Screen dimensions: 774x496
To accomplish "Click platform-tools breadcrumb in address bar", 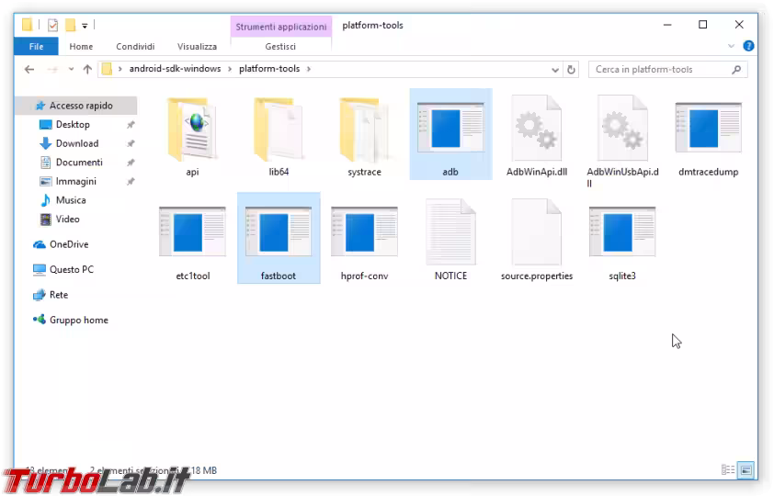I will [269, 69].
